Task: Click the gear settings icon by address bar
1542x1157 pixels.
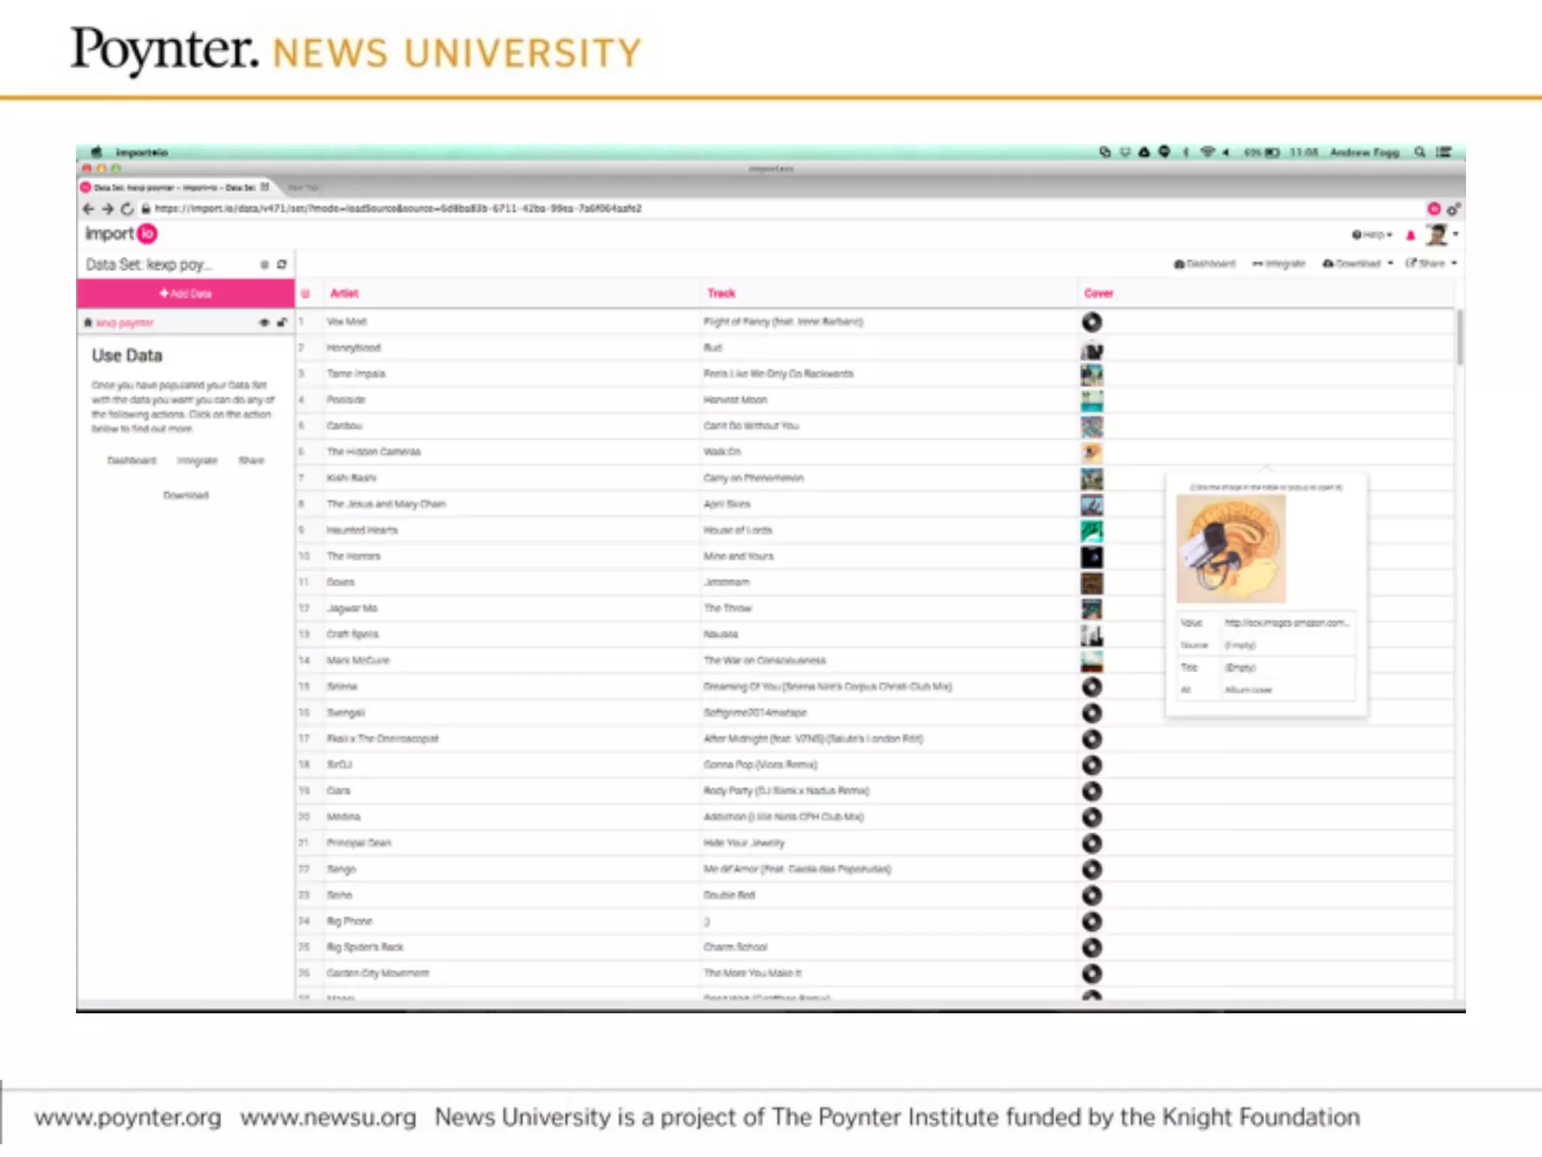Action: (x=1453, y=209)
